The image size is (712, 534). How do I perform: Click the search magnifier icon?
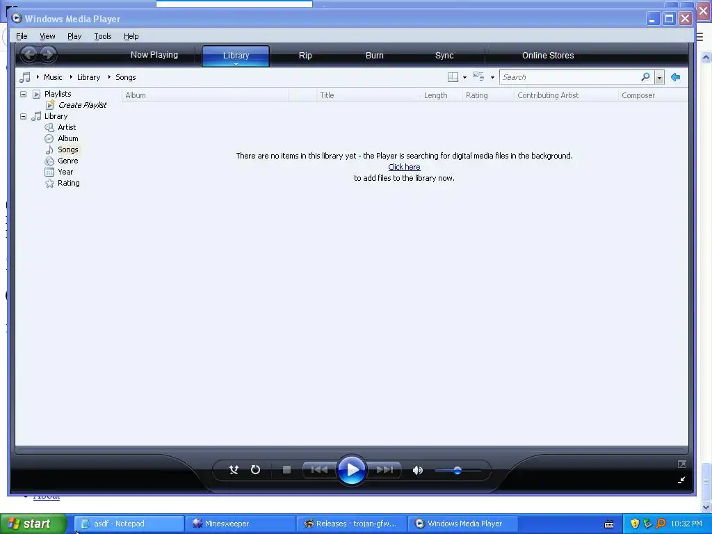click(x=645, y=77)
